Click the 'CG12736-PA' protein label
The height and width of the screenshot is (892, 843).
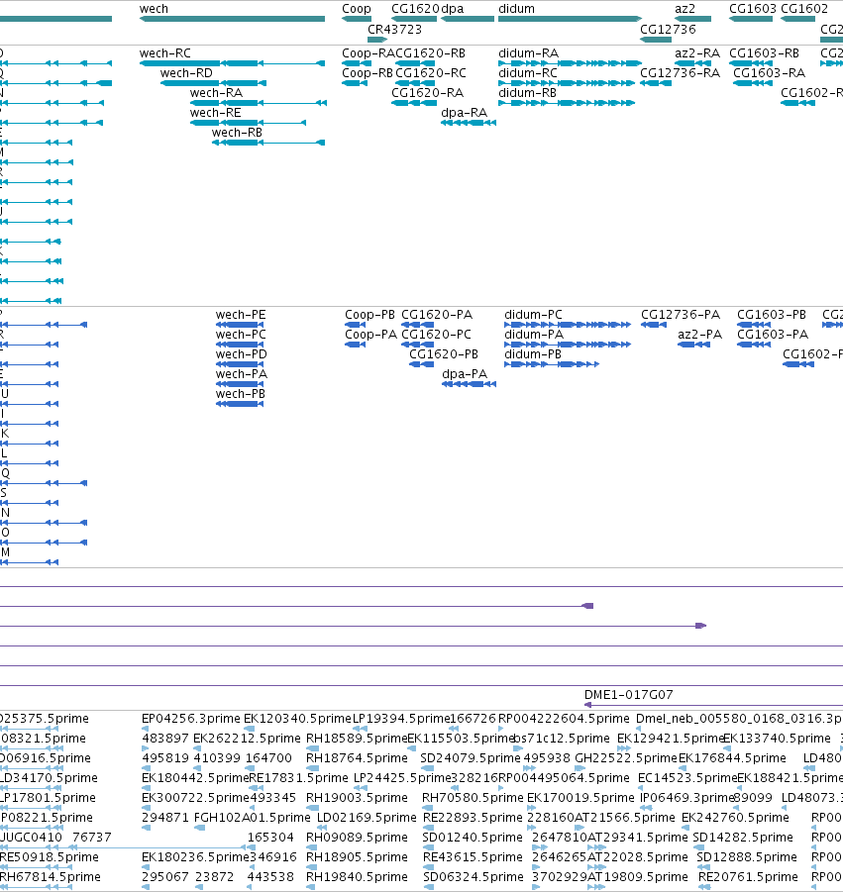(681, 315)
